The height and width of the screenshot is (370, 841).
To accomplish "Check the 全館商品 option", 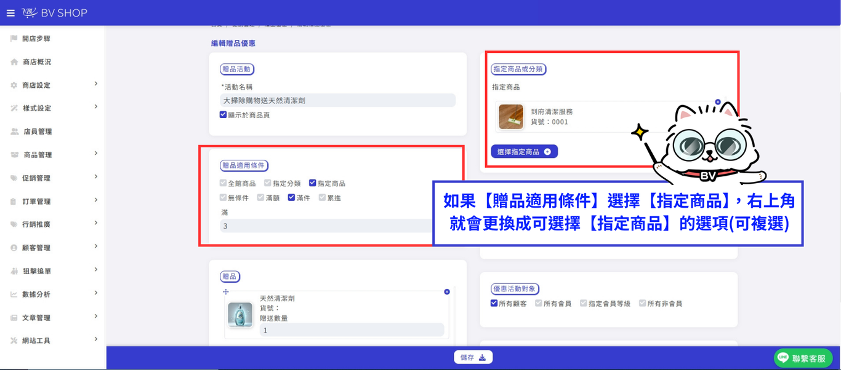I will pos(223,183).
